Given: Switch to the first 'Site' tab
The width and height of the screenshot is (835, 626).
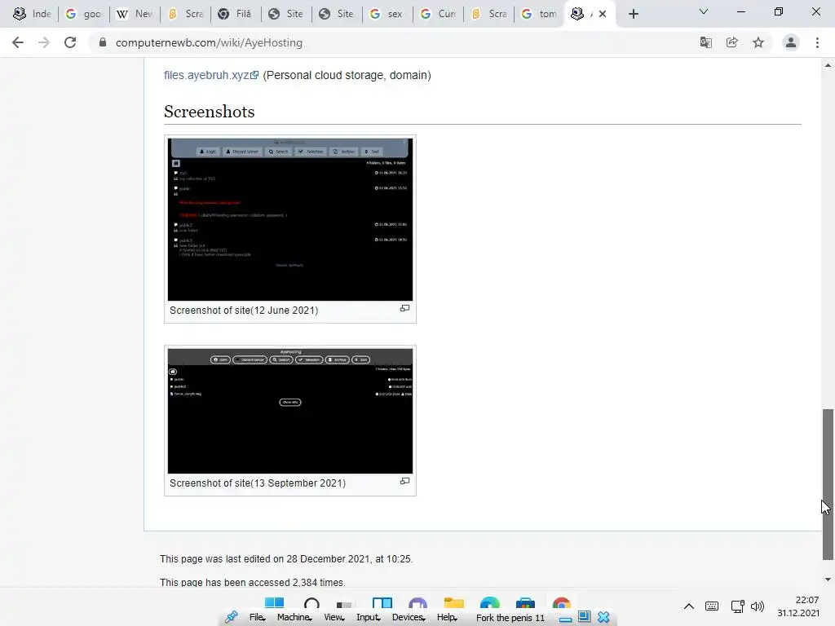Looking at the screenshot, I should (286, 14).
